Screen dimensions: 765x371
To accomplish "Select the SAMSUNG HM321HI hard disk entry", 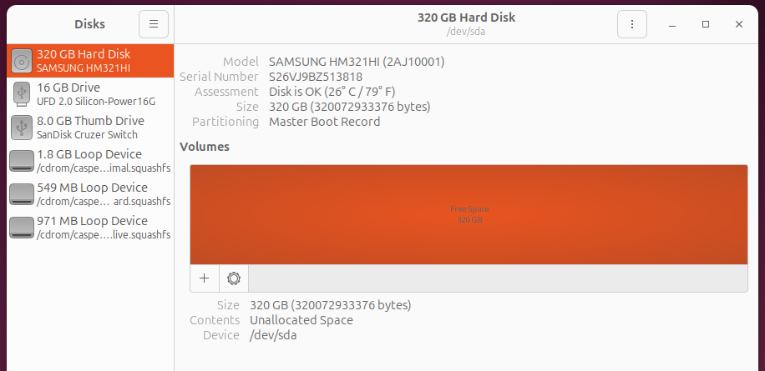I will coord(92,60).
